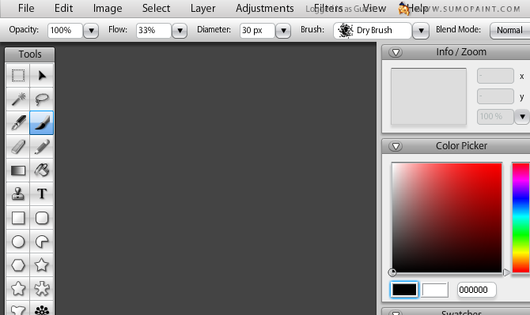The height and width of the screenshot is (315, 530).
Task: Open the zoom percentage dropdown arrow
Action: point(522,117)
